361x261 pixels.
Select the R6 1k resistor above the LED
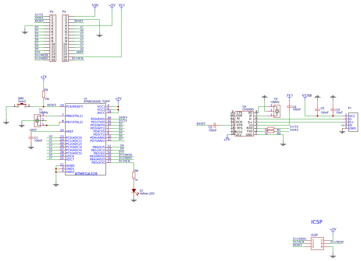coord(134,175)
